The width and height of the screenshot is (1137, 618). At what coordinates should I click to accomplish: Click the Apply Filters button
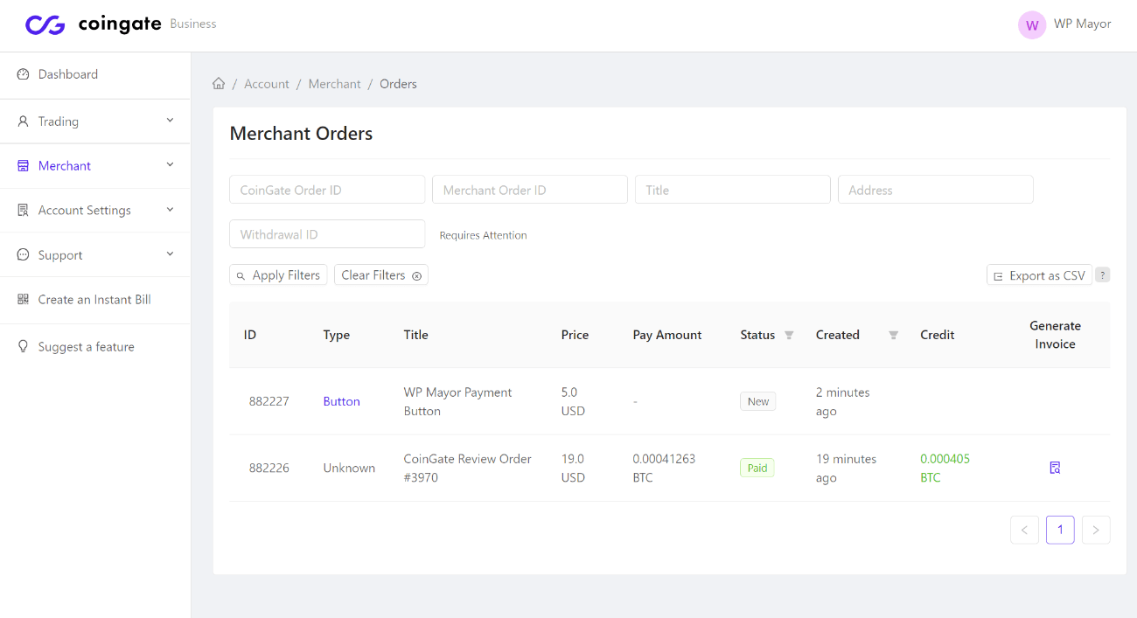pyautogui.click(x=278, y=274)
